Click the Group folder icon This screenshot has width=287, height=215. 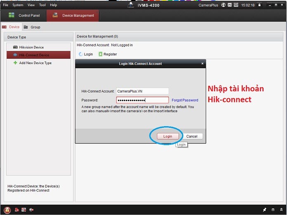[26, 27]
